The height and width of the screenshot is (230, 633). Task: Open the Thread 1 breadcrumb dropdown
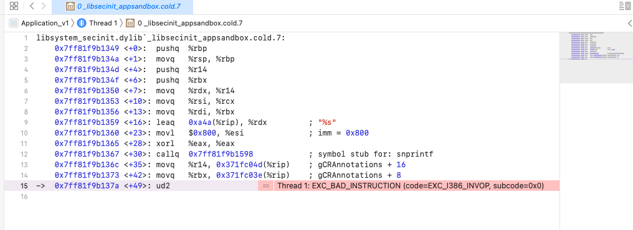click(x=103, y=23)
